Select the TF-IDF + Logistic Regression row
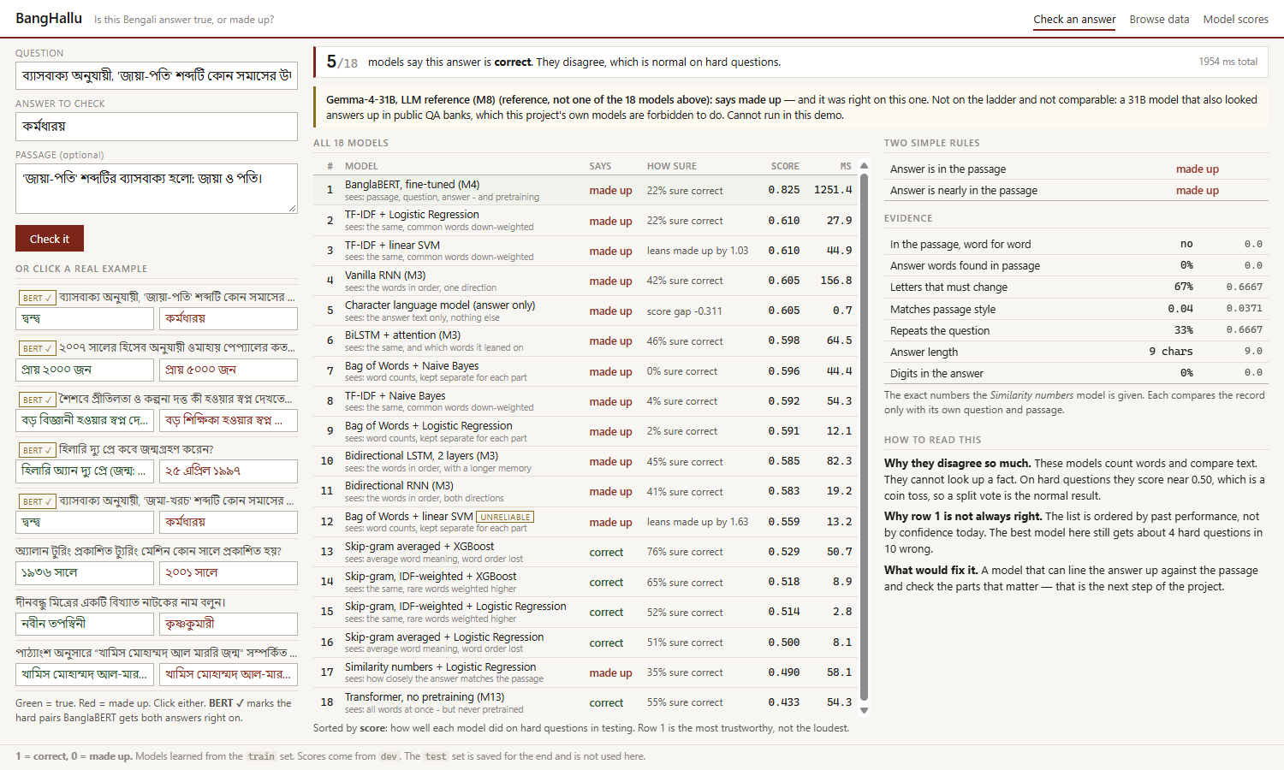Screen dimensions: 1284x770 click(585, 221)
